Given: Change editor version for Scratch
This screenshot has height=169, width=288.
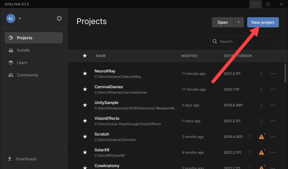Looking at the screenshot, I should [x=250, y=137].
